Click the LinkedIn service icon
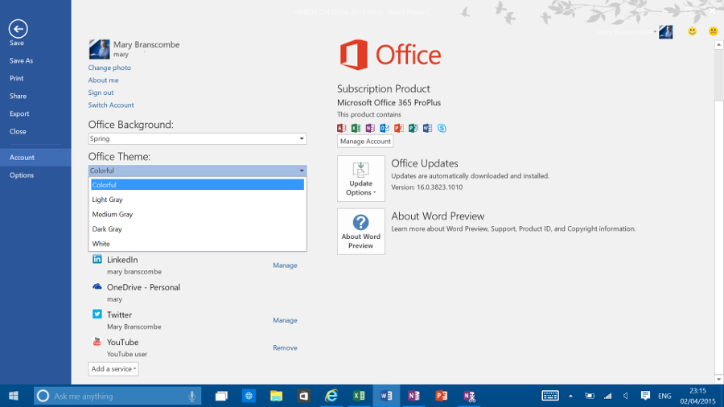724x407 pixels. pos(97,259)
